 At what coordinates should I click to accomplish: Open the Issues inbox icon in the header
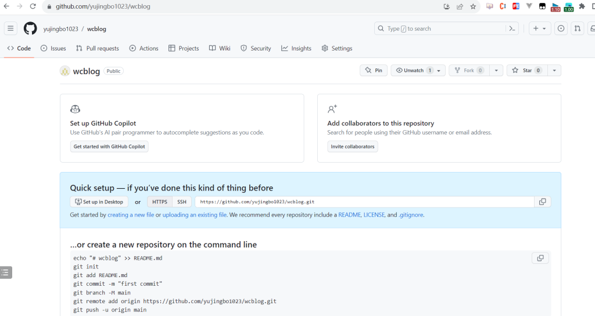[561, 28]
